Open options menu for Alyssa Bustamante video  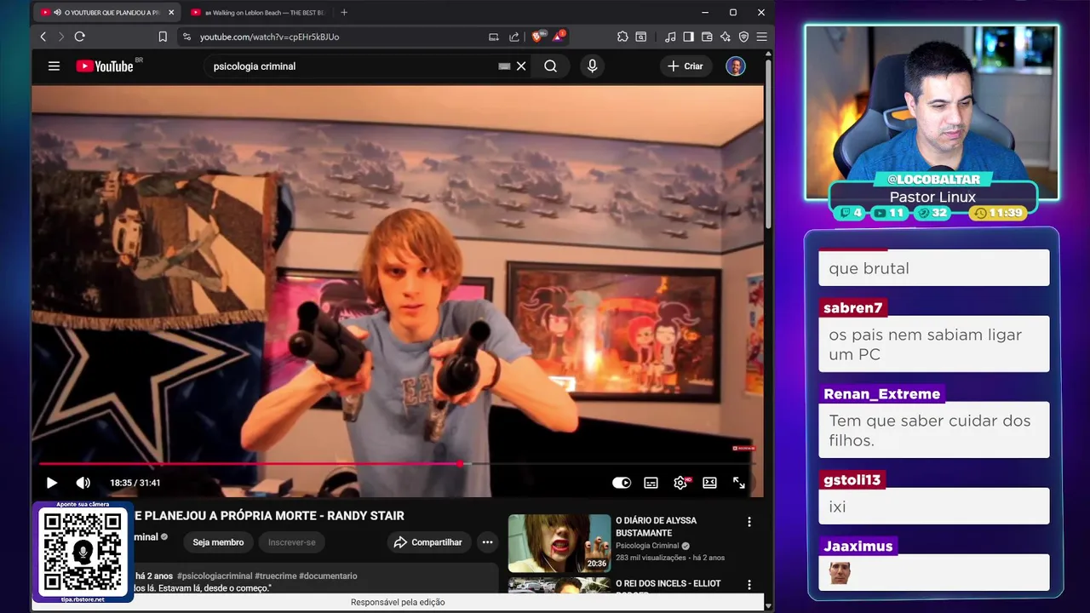coord(749,522)
